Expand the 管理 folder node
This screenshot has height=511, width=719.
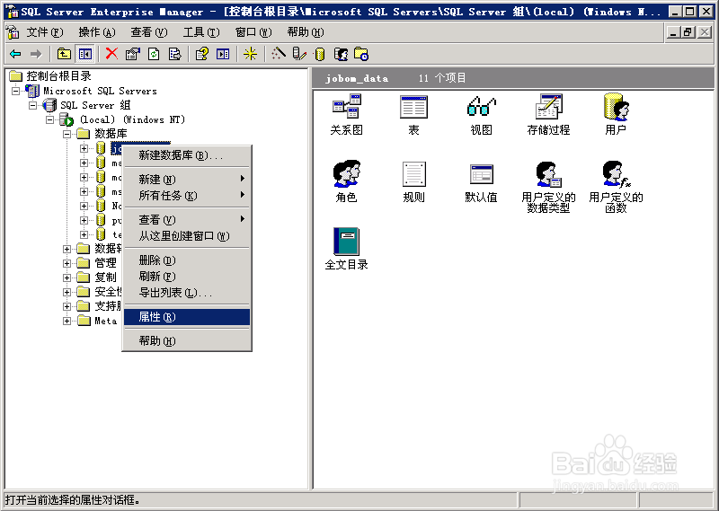point(67,263)
